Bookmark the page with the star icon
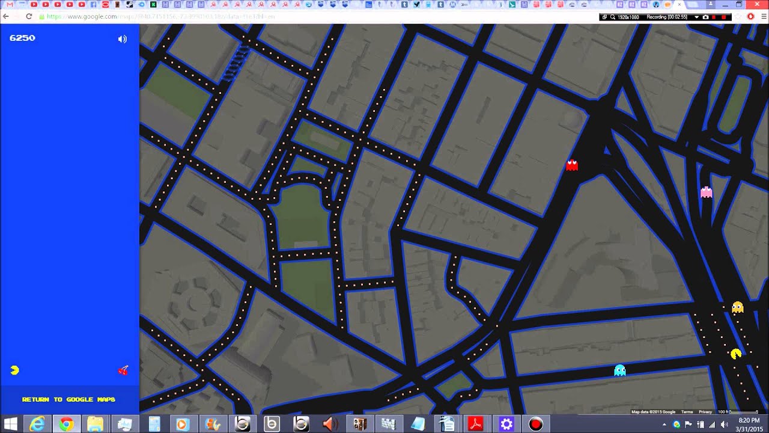The height and width of the screenshot is (433, 769). pyautogui.click(x=738, y=16)
